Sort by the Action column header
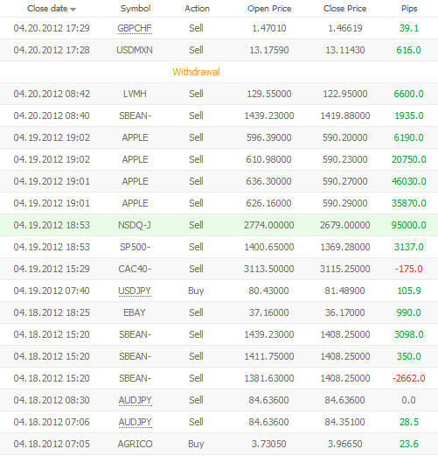The height and width of the screenshot is (456, 438). [x=197, y=9]
